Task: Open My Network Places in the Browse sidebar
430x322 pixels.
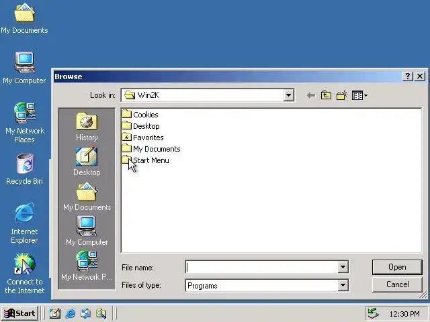Action: pos(87,266)
